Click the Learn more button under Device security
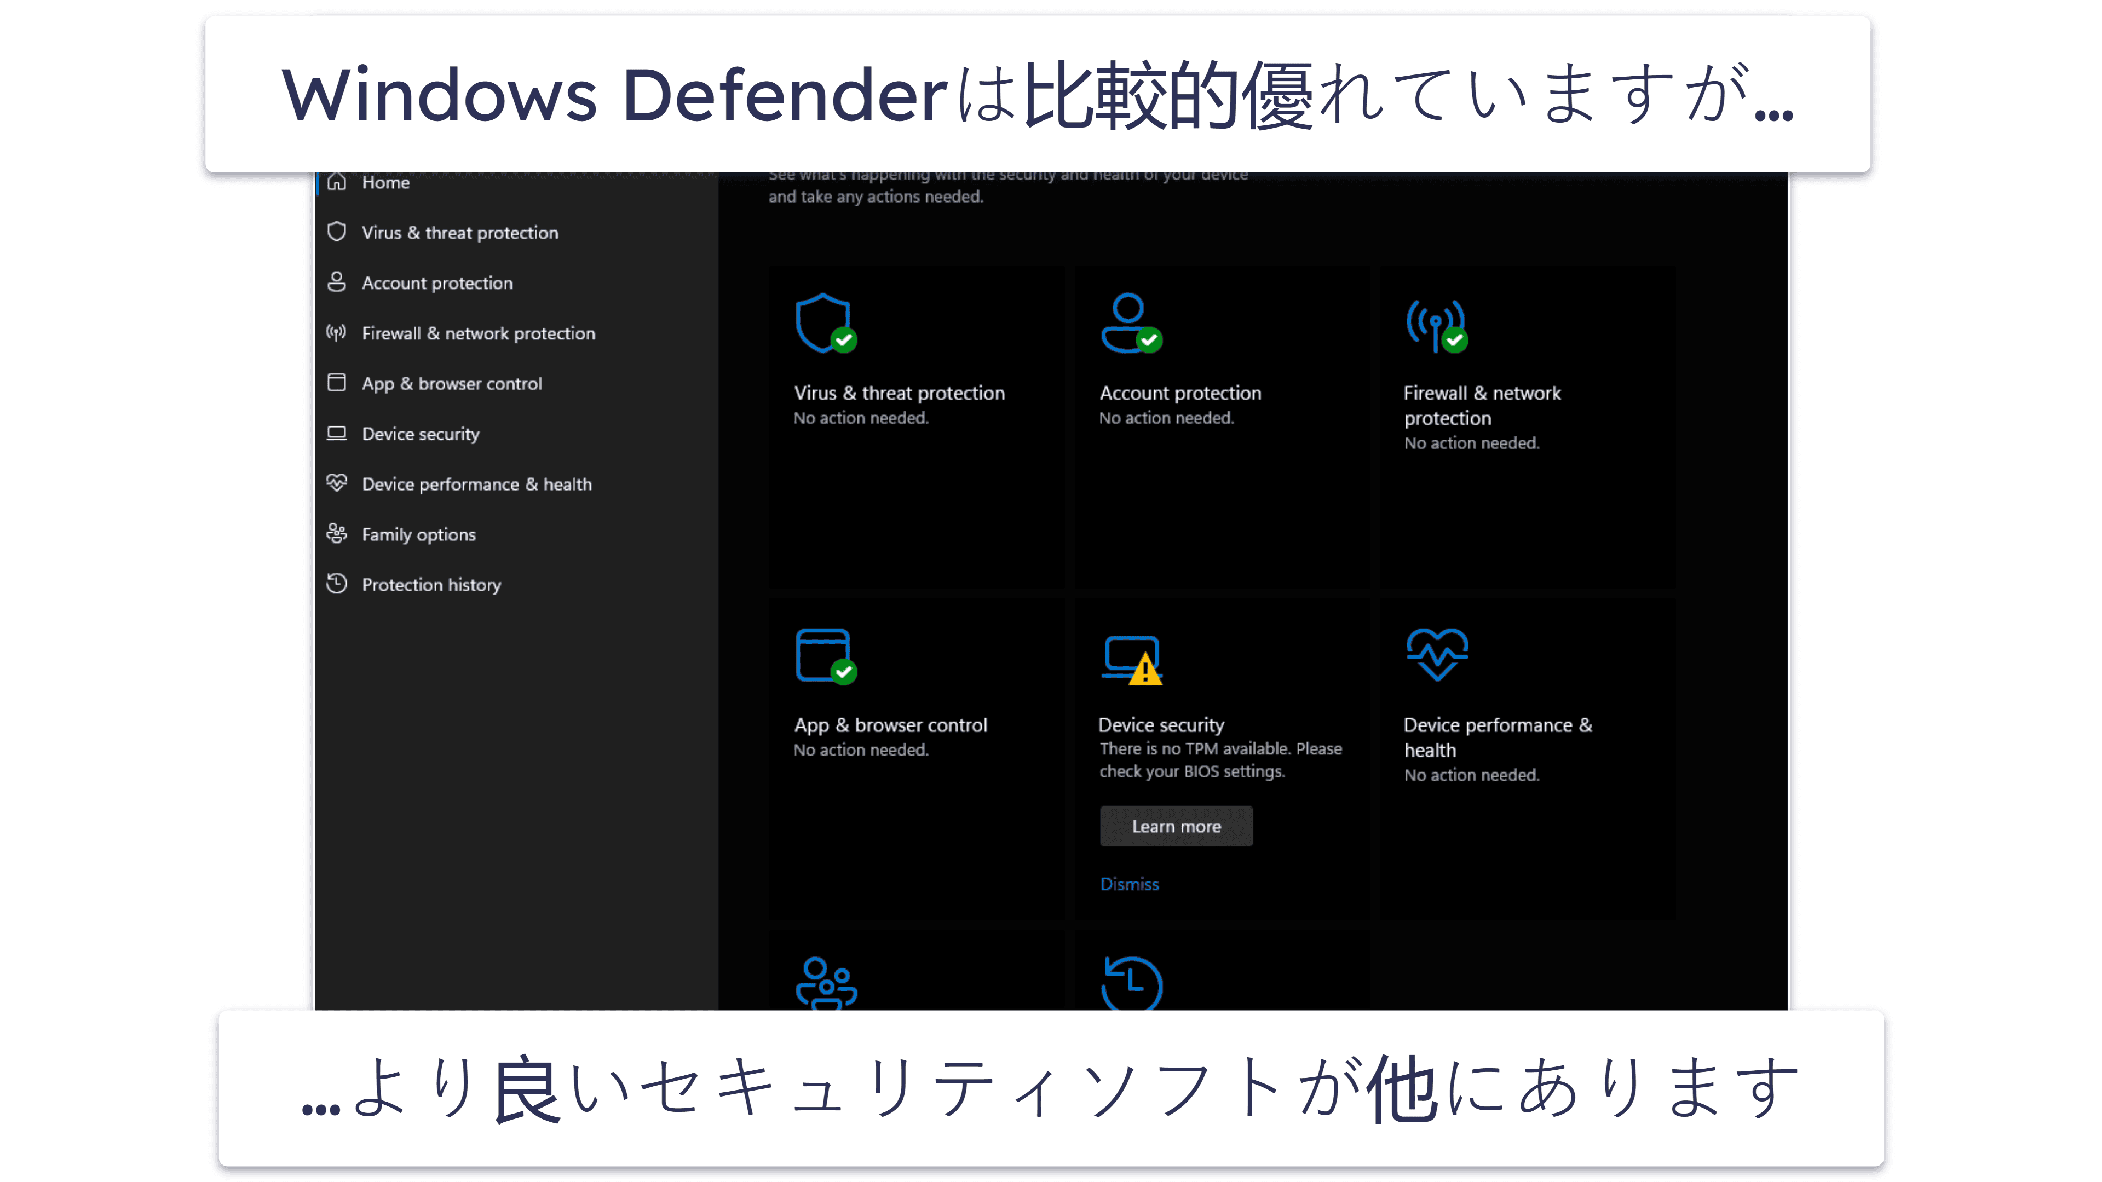 point(1176,826)
